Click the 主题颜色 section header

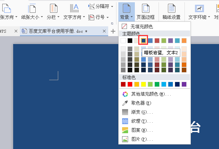coord(154,33)
